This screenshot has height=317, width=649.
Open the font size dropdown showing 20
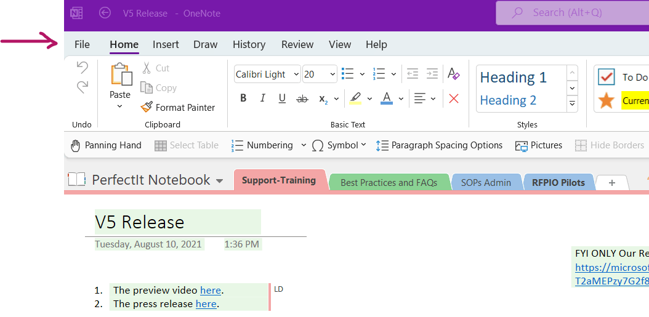(333, 74)
